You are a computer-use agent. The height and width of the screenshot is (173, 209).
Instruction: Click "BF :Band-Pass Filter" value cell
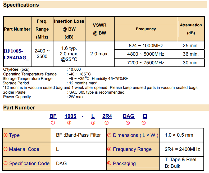tap(79, 135)
